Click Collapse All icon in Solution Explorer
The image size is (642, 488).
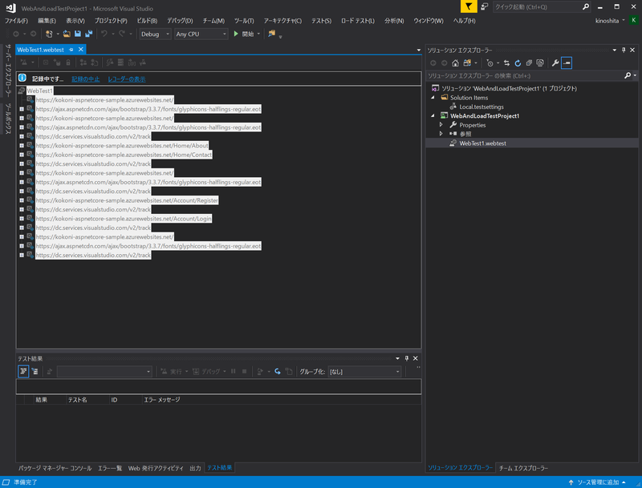click(x=529, y=63)
